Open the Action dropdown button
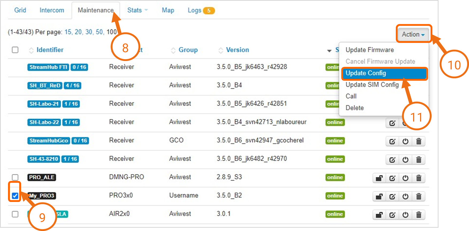469x231 pixels. pos(413,34)
